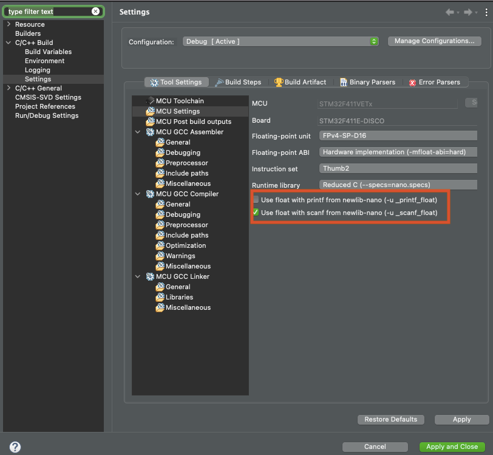
Task: Open the Configuration Debug dropdown
Action: 280,41
